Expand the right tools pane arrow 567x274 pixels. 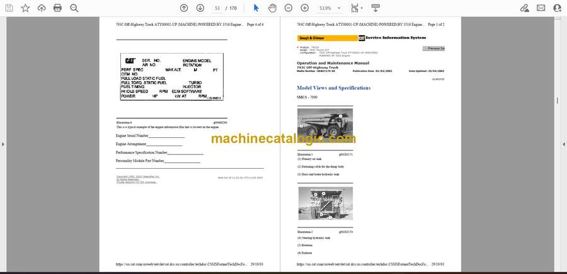564,144
